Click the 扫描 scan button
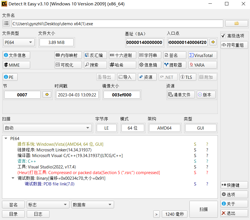Viewport: 250px width, 220px height. point(204,209)
